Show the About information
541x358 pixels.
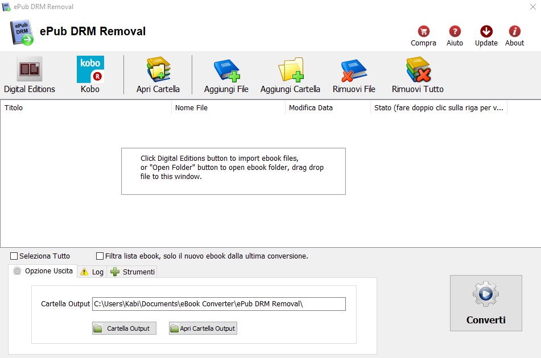click(x=514, y=36)
